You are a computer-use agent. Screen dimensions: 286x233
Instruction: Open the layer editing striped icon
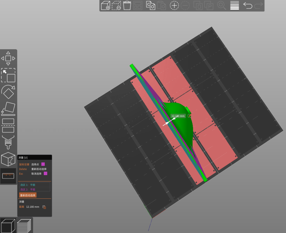tap(234, 6)
